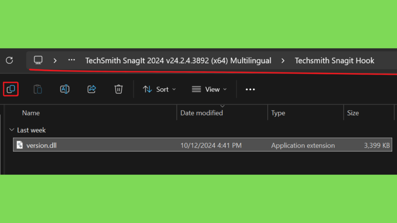Image resolution: width=397 pixels, height=223 pixels.
Task: Collapse the Last week group
Action: [x=12, y=130]
